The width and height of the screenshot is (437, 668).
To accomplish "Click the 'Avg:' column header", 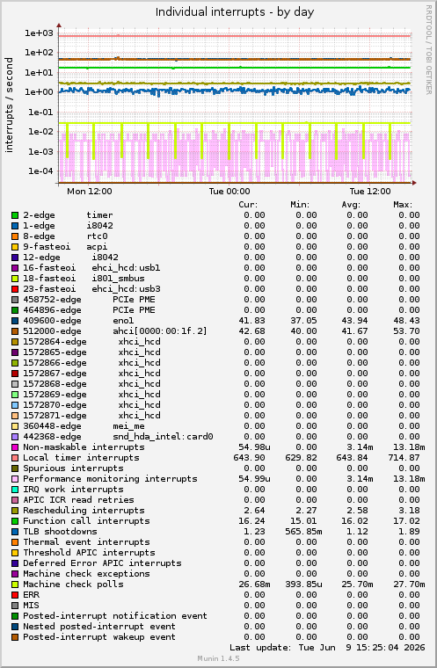I will click(351, 205).
